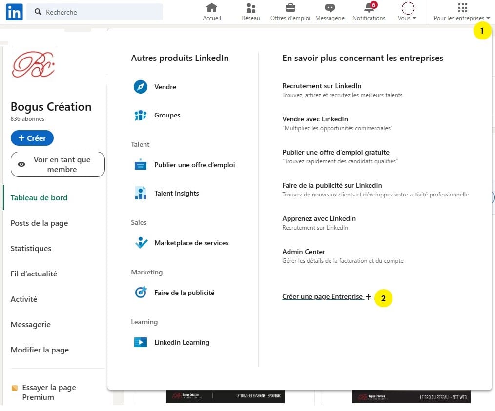The width and height of the screenshot is (495, 411).
Task: Click Voir en tant que membre button
Action: pos(58,164)
